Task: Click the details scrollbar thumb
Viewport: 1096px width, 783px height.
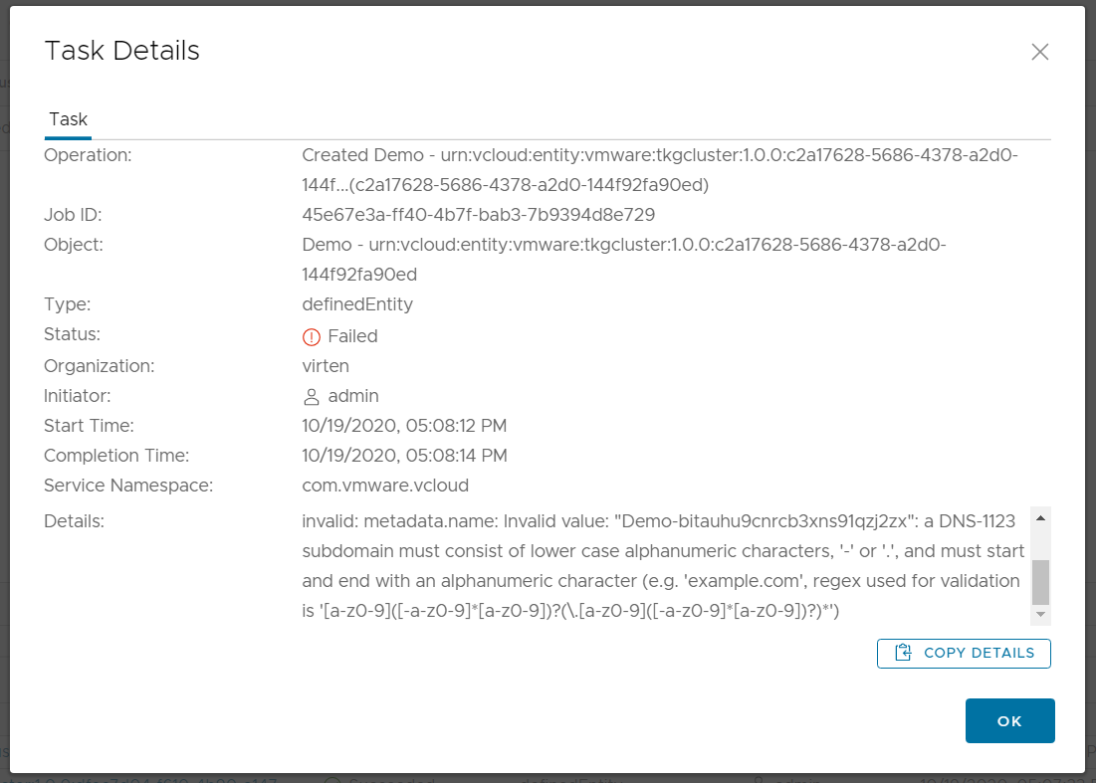Action: [1040, 581]
